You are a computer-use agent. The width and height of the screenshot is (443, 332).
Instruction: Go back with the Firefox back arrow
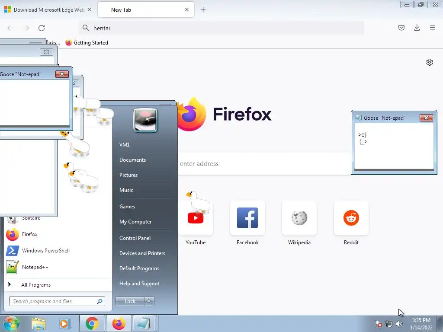click(x=10, y=28)
